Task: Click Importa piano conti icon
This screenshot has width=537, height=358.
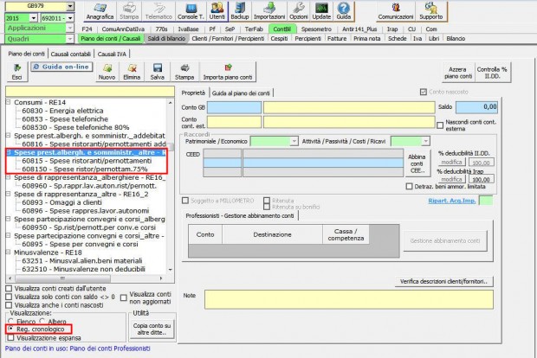Action: (x=228, y=72)
